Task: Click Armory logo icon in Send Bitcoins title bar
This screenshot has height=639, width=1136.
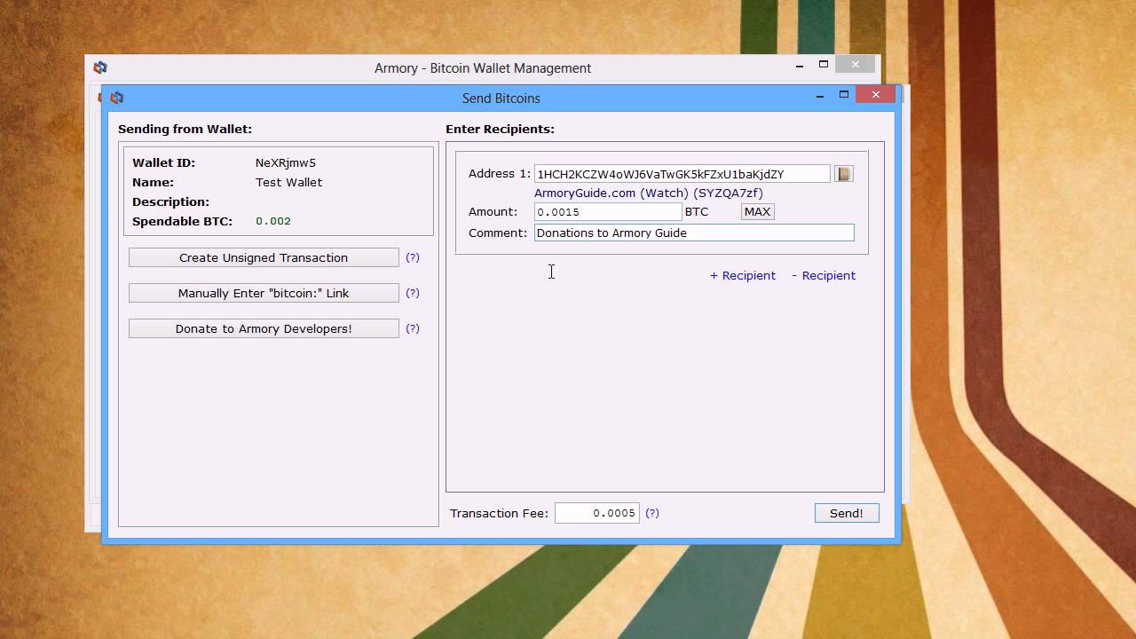Action: [x=117, y=98]
